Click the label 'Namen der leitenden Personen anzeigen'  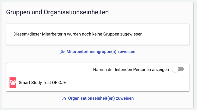coord(131,70)
